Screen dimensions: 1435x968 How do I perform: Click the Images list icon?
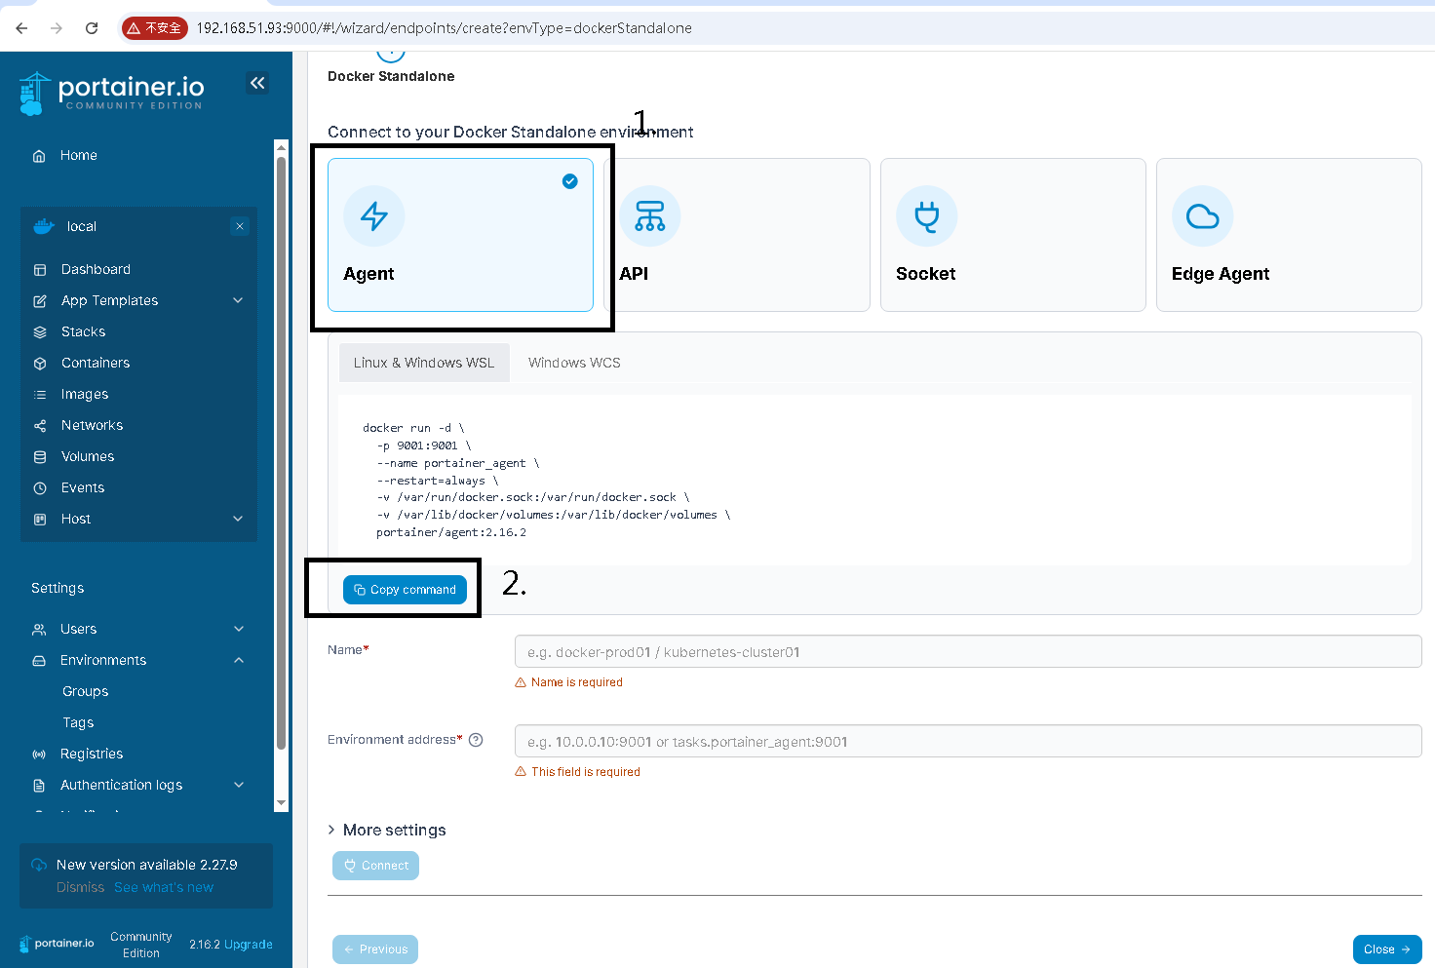click(x=40, y=395)
